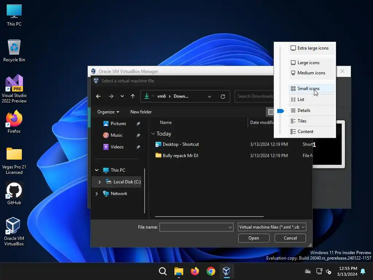
Task: Expand the address bar path history dropdown
Action: [209, 96]
